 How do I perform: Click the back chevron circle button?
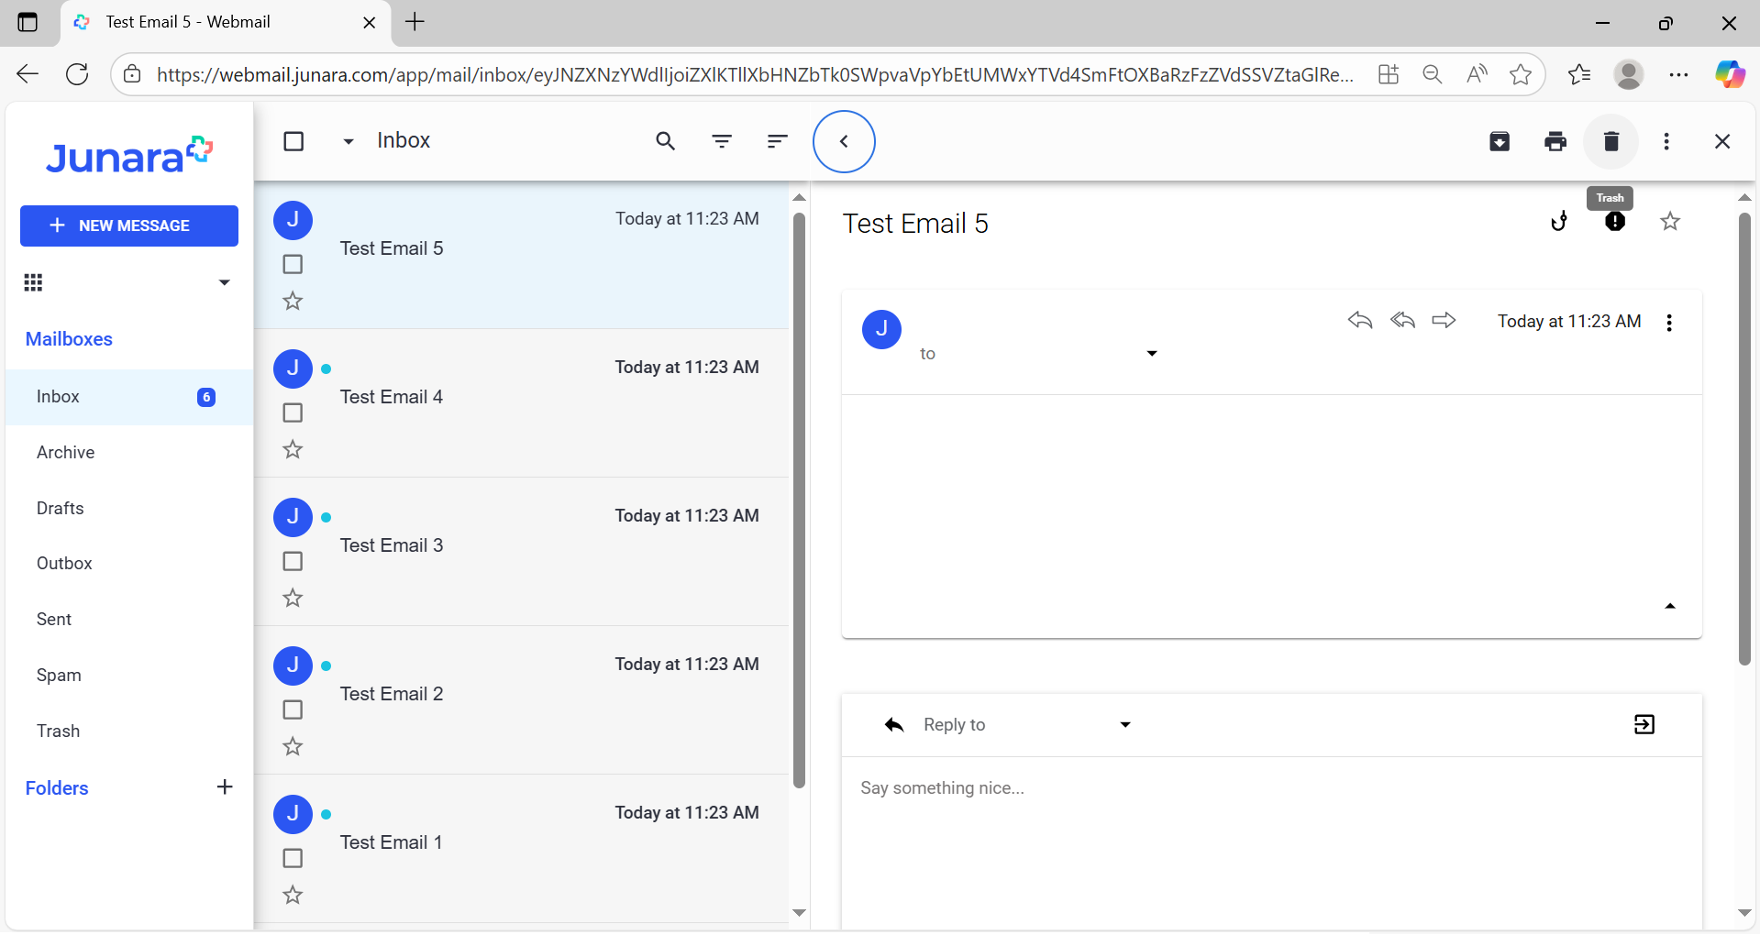coord(844,141)
